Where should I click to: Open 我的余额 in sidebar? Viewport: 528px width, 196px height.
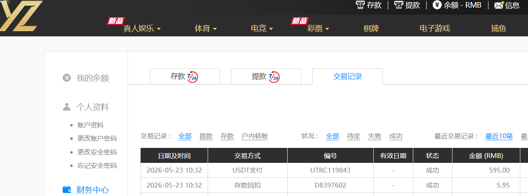pos(93,78)
